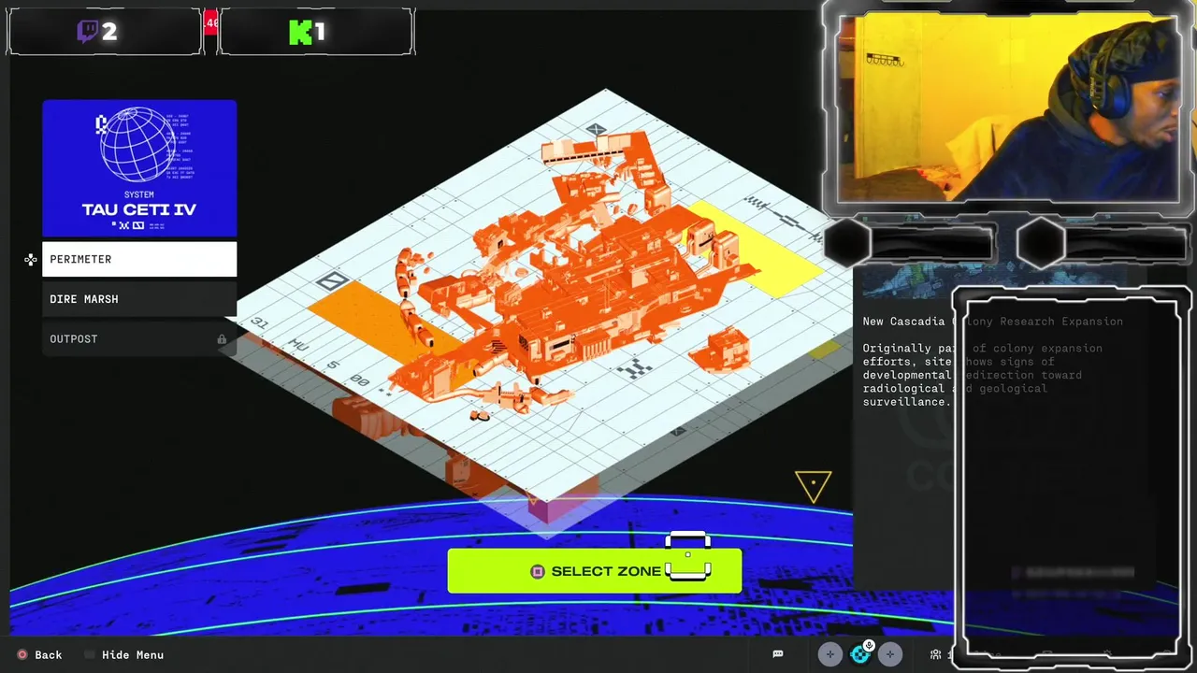Click the Back button
The width and height of the screenshot is (1197, 673).
tap(39, 655)
